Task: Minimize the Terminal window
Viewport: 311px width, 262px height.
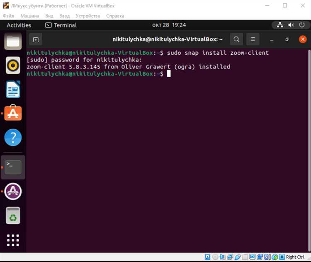Action: click(x=272, y=40)
